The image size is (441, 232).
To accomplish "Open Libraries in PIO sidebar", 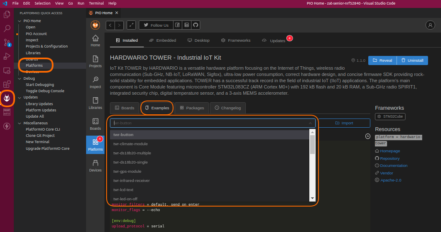I will click(95, 103).
